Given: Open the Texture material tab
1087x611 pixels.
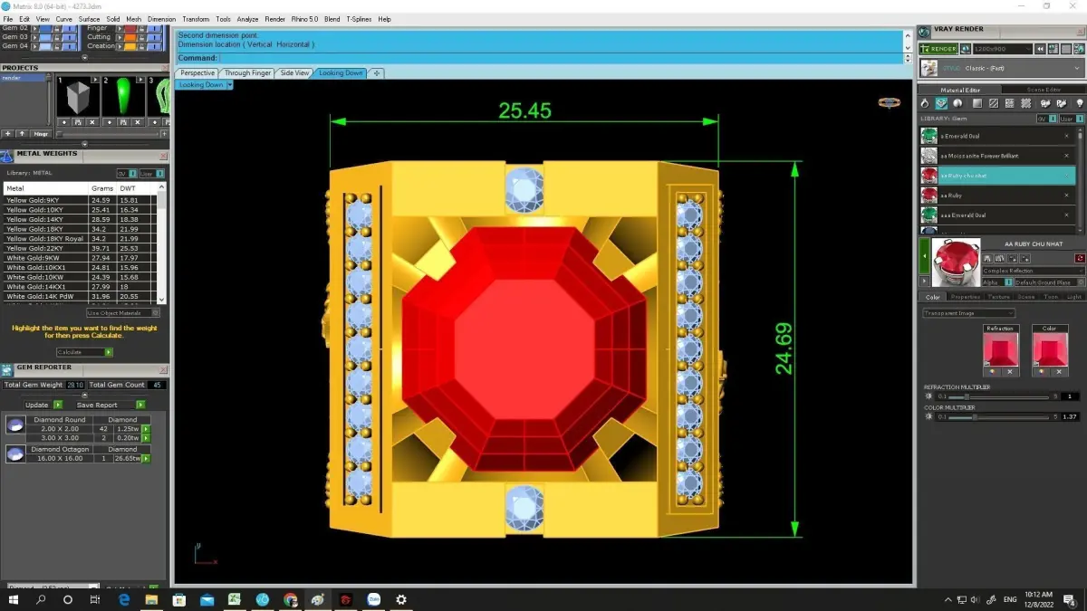Looking at the screenshot, I should click(x=998, y=297).
